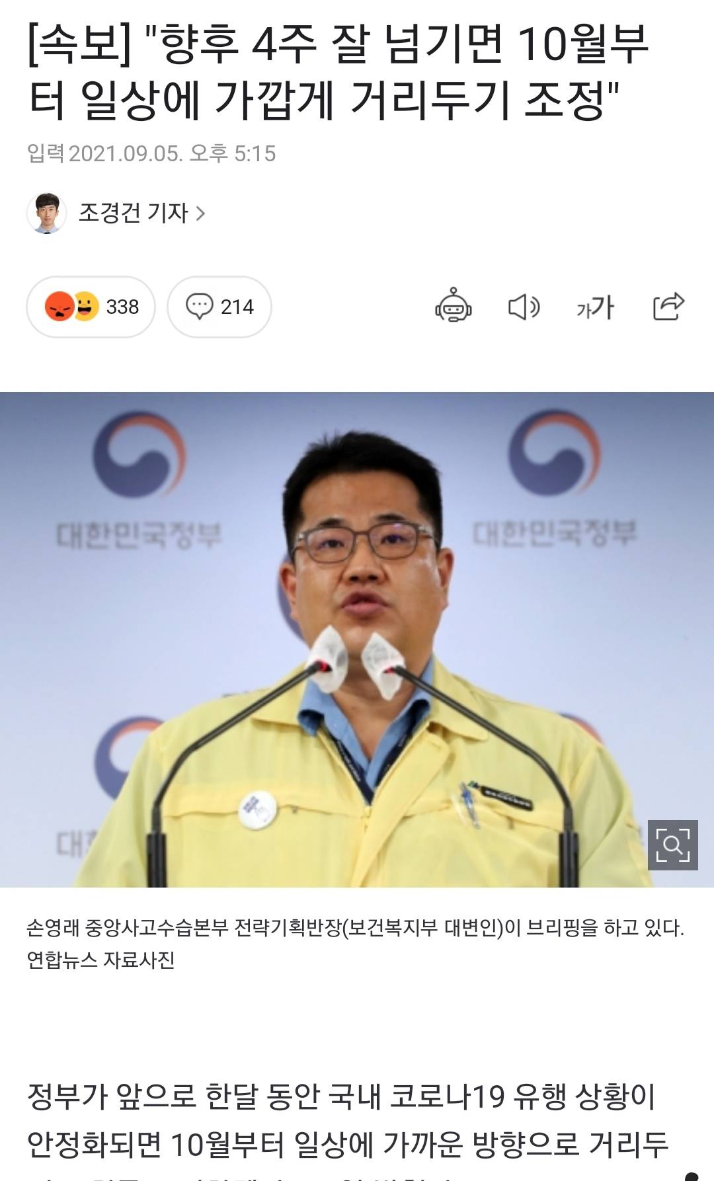
Task: Open the briefing photo of spokesperson
Action: click(357, 640)
